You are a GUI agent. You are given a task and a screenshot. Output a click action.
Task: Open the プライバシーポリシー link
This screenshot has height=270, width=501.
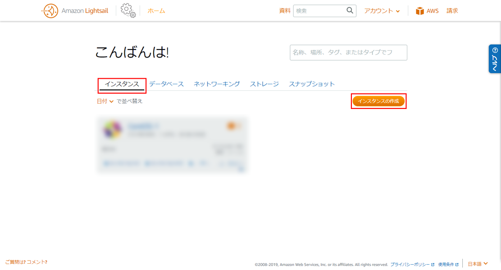click(x=412, y=265)
